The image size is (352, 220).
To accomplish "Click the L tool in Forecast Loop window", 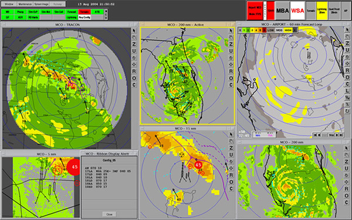I will [347, 91].
